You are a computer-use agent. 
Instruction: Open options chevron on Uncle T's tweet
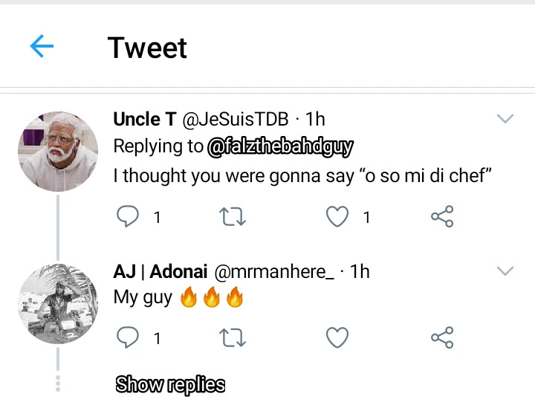tap(505, 120)
